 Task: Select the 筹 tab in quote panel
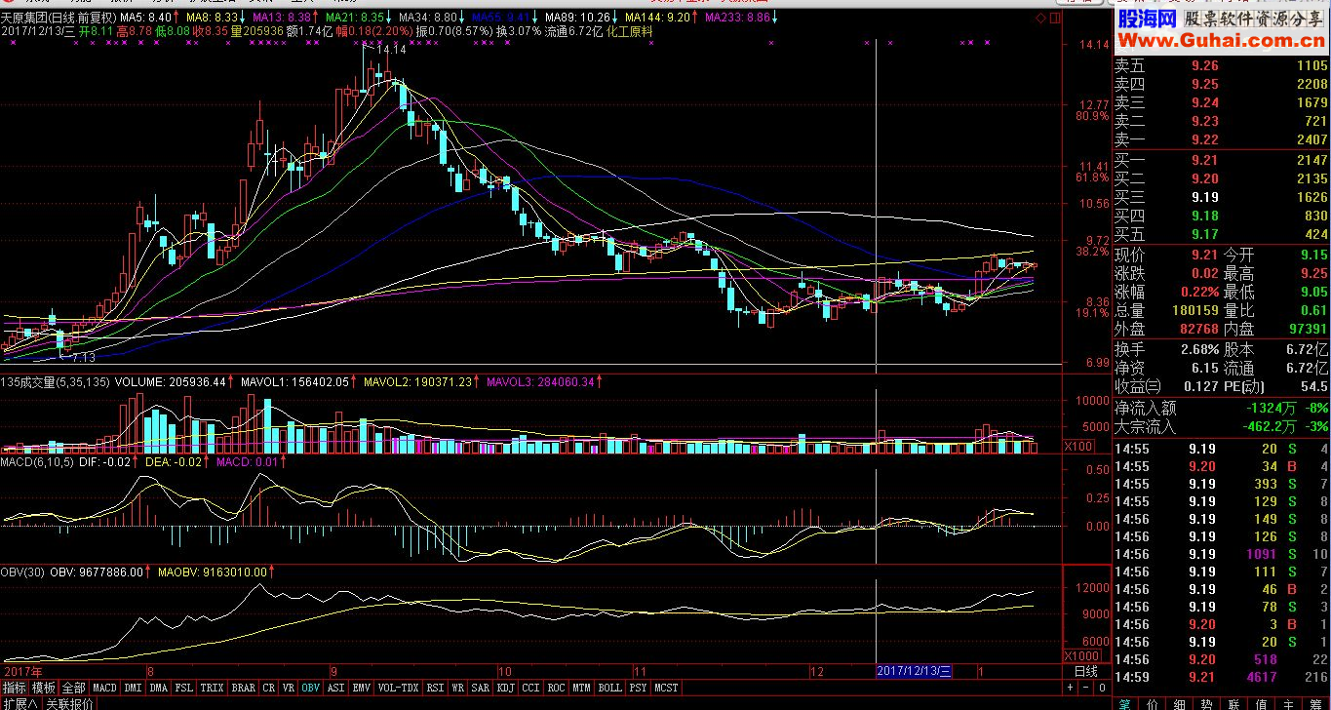point(1315,704)
